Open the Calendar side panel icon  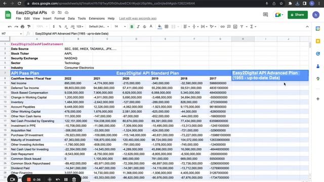tap(318, 29)
